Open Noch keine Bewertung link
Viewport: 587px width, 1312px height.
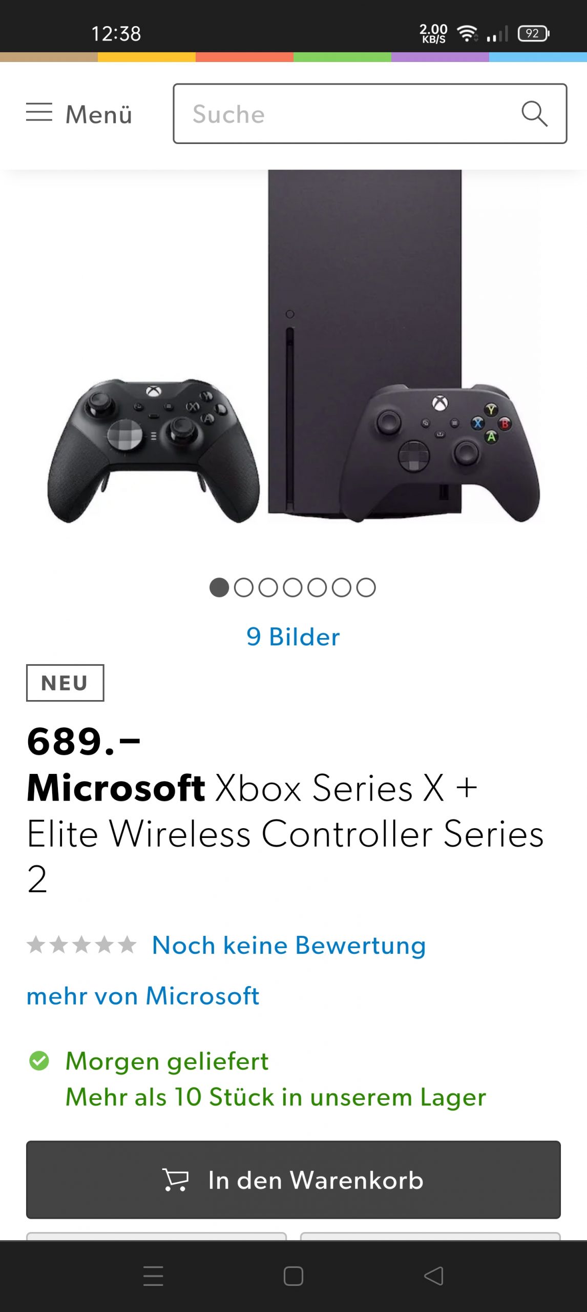pyautogui.click(x=289, y=945)
